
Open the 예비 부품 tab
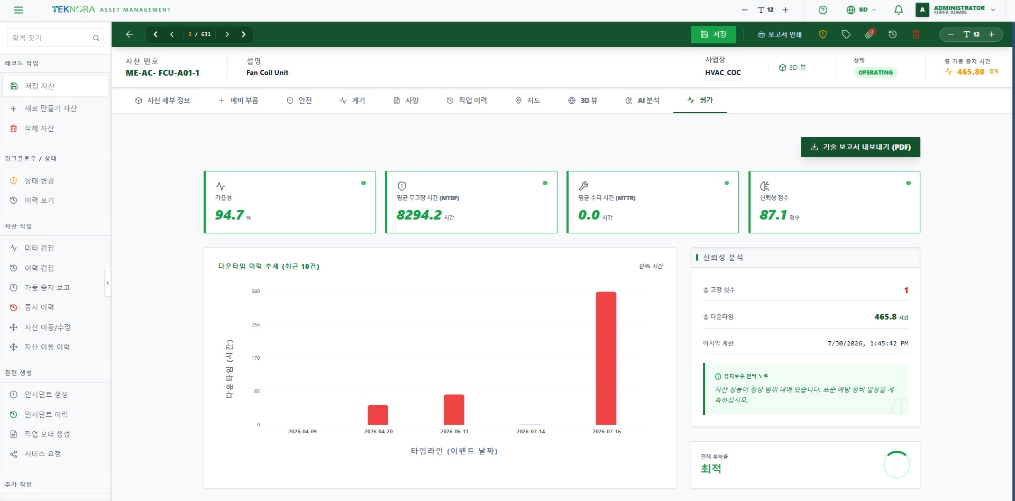coord(239,101)
